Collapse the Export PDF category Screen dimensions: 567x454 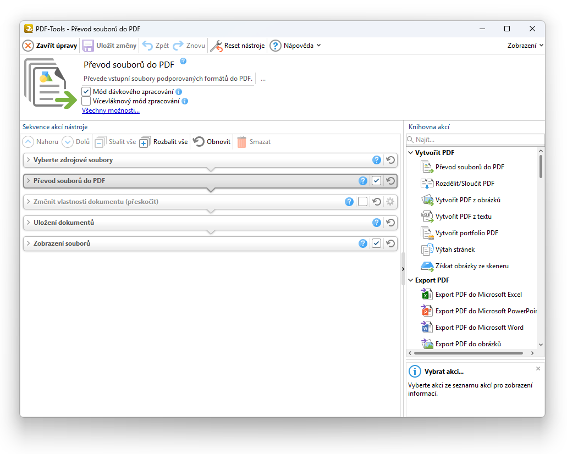coord(411,280)
